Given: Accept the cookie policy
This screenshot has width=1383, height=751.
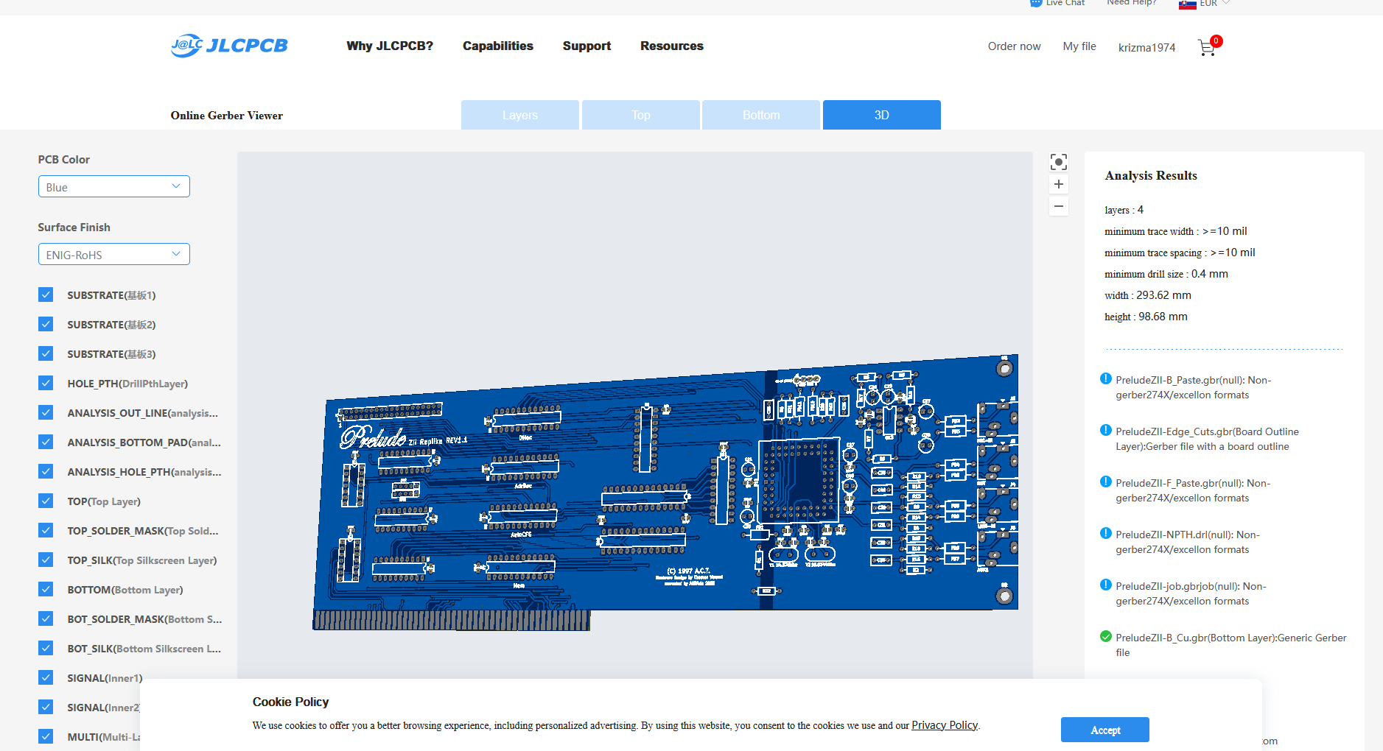Looking at the screenshot, I should pyautogui.click(x=1104, y=730).
